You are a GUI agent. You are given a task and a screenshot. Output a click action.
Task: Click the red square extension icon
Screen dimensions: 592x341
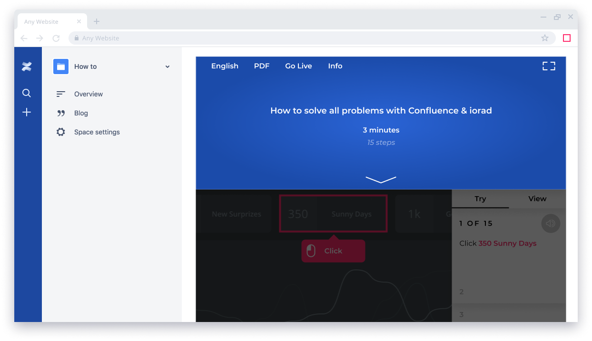tap(567, 38)
